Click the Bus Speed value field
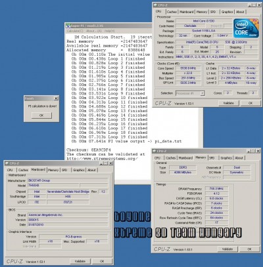 pyautogui.click(x=188, y=78)
